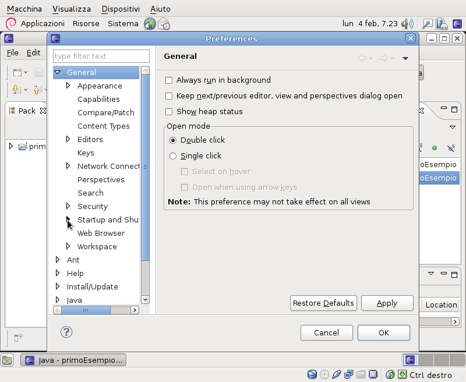Screen dimensions: 466x382
Task: Select Single click open mode
Action: [172, 156]
